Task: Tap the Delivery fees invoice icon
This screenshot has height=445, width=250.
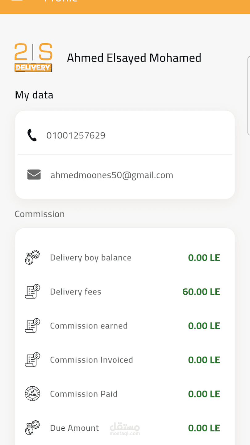Action: [x=32, y=292]
